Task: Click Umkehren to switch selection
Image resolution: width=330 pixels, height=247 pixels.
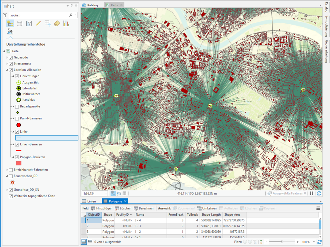Action: pos(207,208)
